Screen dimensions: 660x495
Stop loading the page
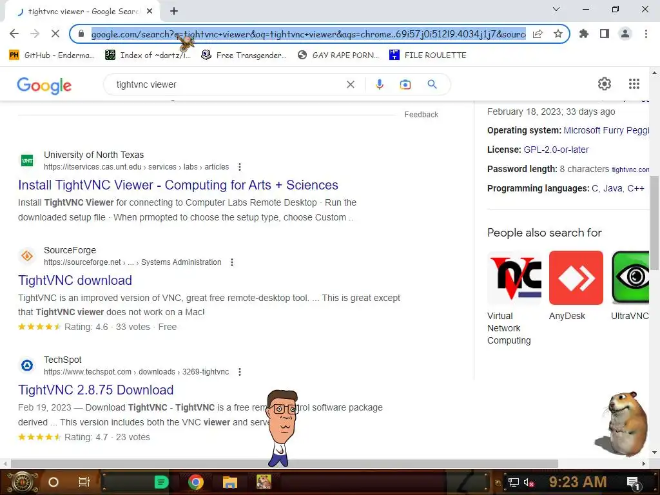[x=55, y=34]
